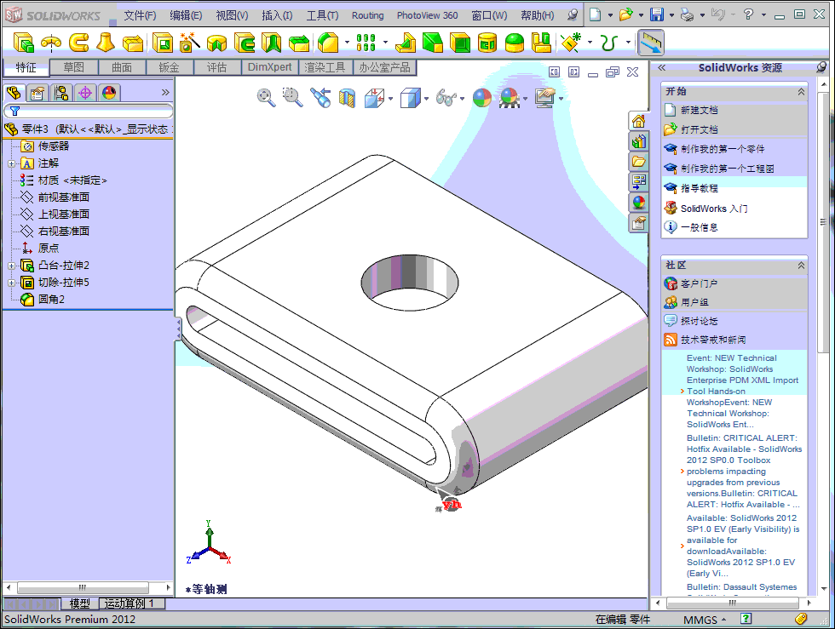Select the Zoom to Area icon
This screenshot has width=835, height=629.
point(292,98)
